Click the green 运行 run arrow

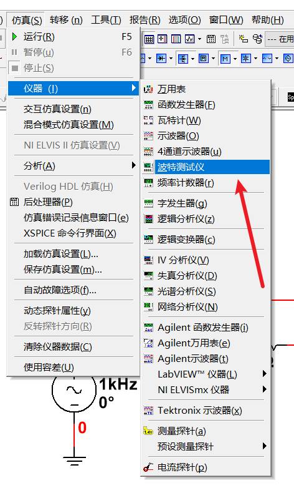pyautogui.click(x=14, y=37)
